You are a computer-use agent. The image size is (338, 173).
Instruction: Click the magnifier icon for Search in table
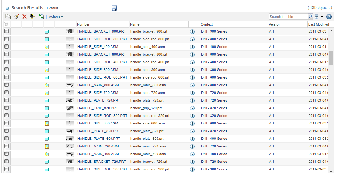click(x=311, y=17)
